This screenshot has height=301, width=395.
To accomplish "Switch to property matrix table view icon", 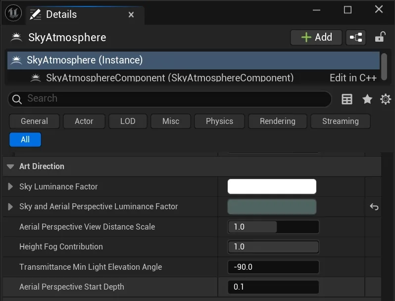I will tap(347, 99).
